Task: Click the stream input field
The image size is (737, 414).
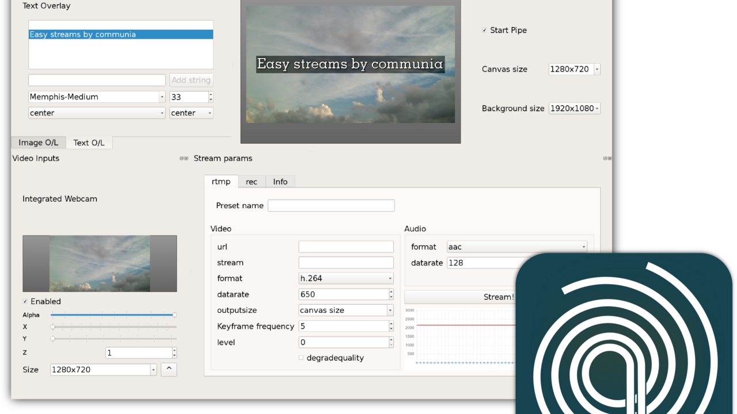Action: [x=346, y=263]
